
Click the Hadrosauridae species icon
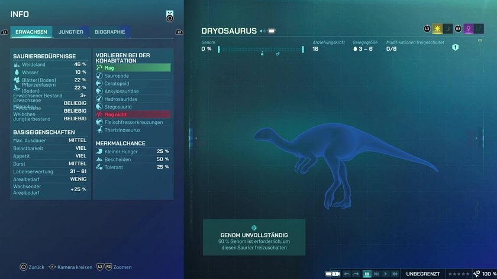pos(99,99)
